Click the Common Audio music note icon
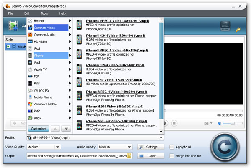251x168 pixels. tap(30, 35)
